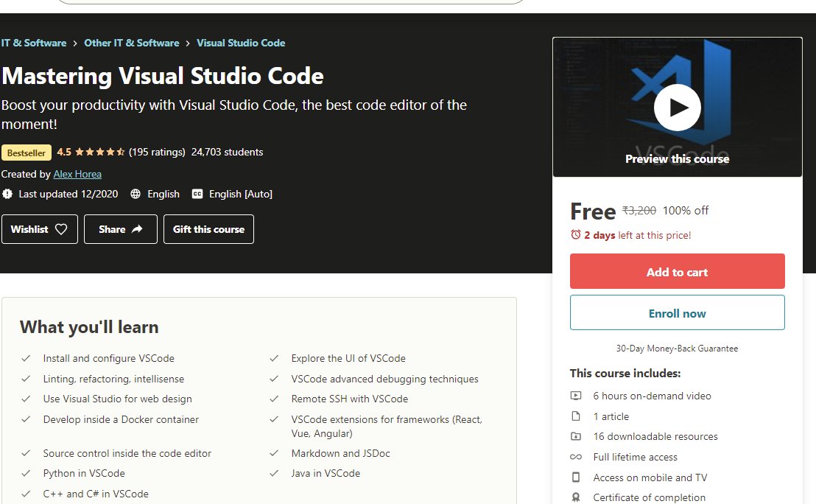Share this course
This screenshot has height=504, width=816.
[x=121, y=229]
